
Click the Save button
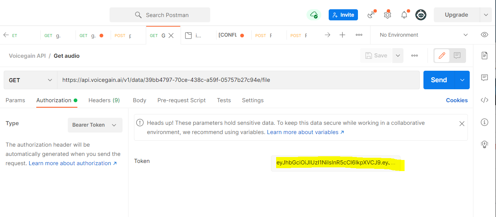(376, 56)
